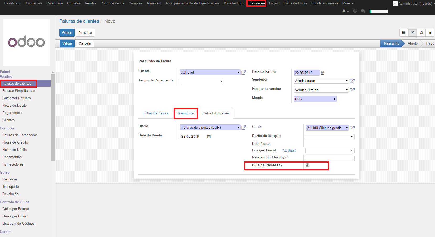Open the More menu in top bar
The image size is (435, 237).
click(348, 3)
